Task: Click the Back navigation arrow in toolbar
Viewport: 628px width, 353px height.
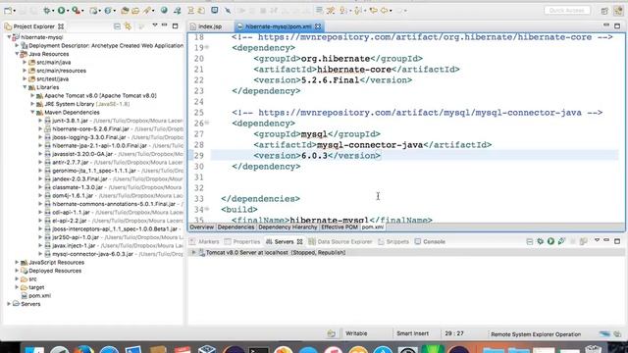Action: tap(384, 11)
